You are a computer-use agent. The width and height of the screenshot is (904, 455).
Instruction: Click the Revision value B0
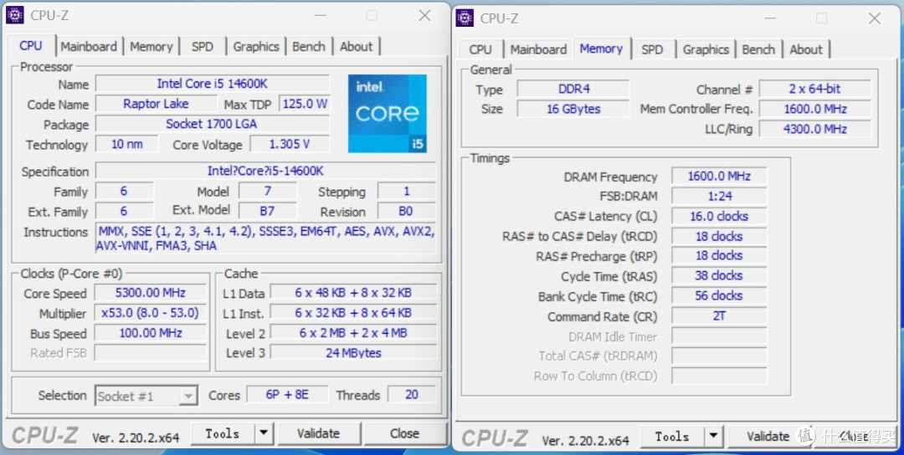coord(406,211)
